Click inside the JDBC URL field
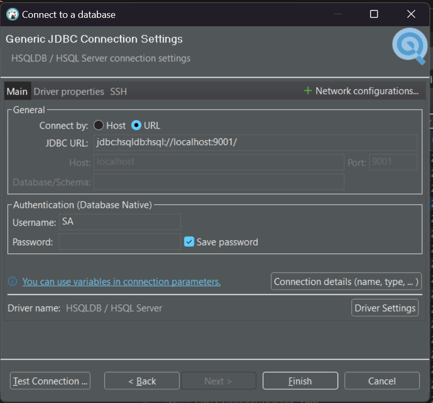 (x=255, y=142)
